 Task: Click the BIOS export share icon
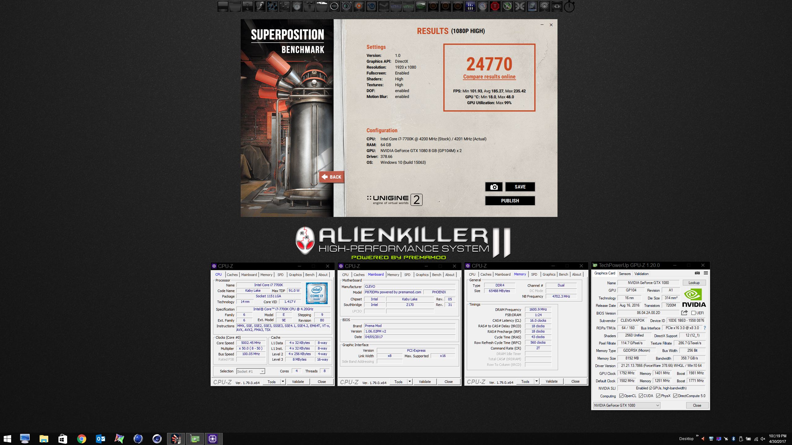click(x=684, y=313)
